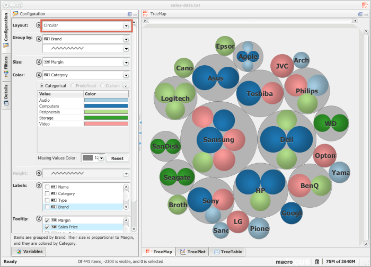Open the Details side tab
This screenshot has width=371, height=267.
(6, 92)
